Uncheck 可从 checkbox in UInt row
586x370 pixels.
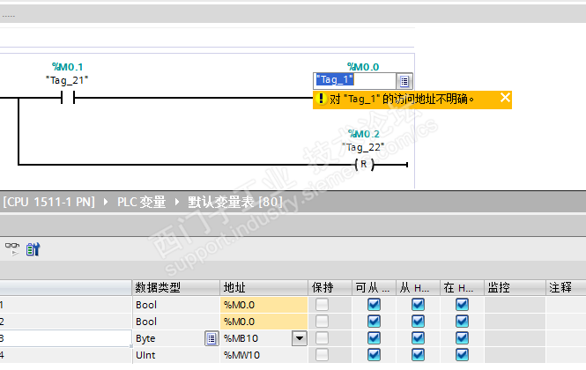tap(374, 355)
